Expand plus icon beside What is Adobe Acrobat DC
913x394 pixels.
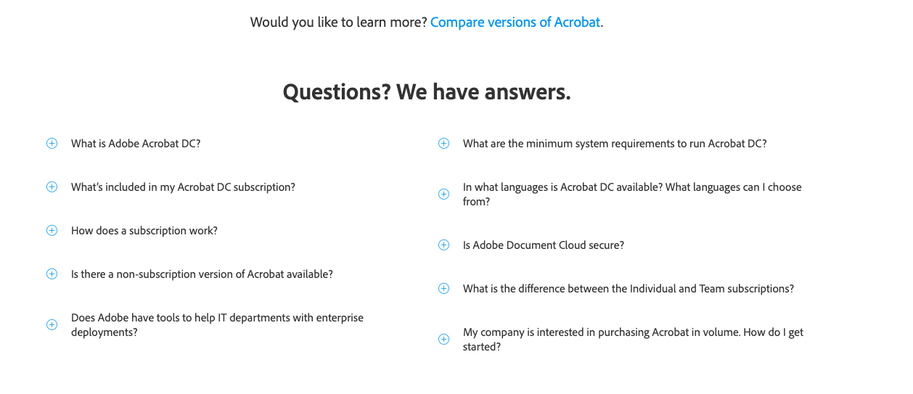click(52, 144)
